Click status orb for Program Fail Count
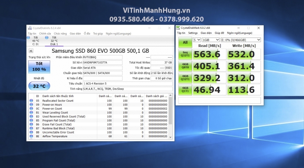Screen dimensions: 304x168 coord(31,120)
